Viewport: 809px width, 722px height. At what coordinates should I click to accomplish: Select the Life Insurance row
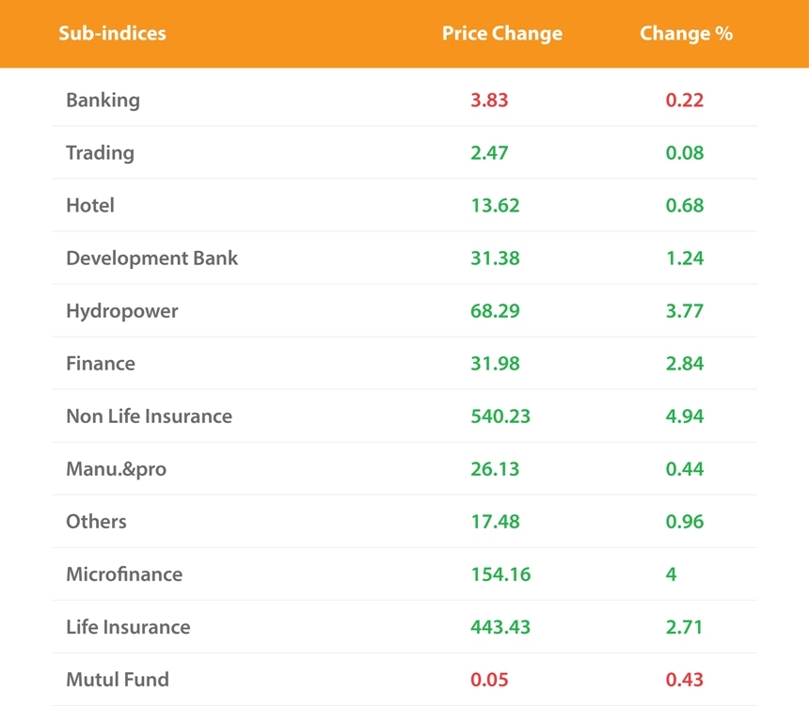tap(128, 627)
